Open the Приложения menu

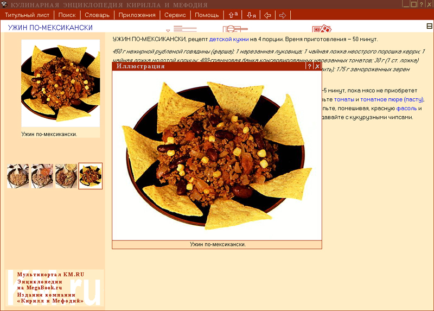pos(137,15)
